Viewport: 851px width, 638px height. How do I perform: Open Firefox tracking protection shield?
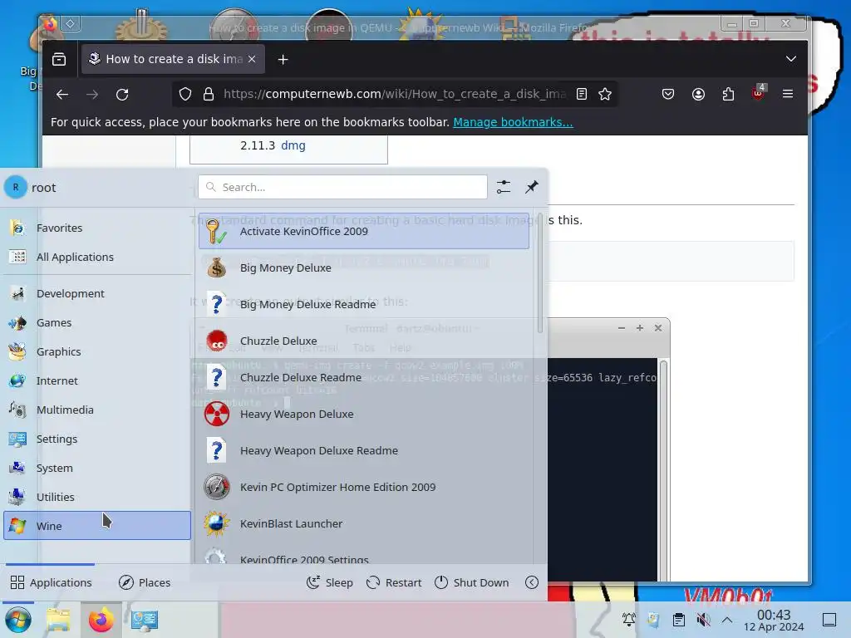[185, 95]
